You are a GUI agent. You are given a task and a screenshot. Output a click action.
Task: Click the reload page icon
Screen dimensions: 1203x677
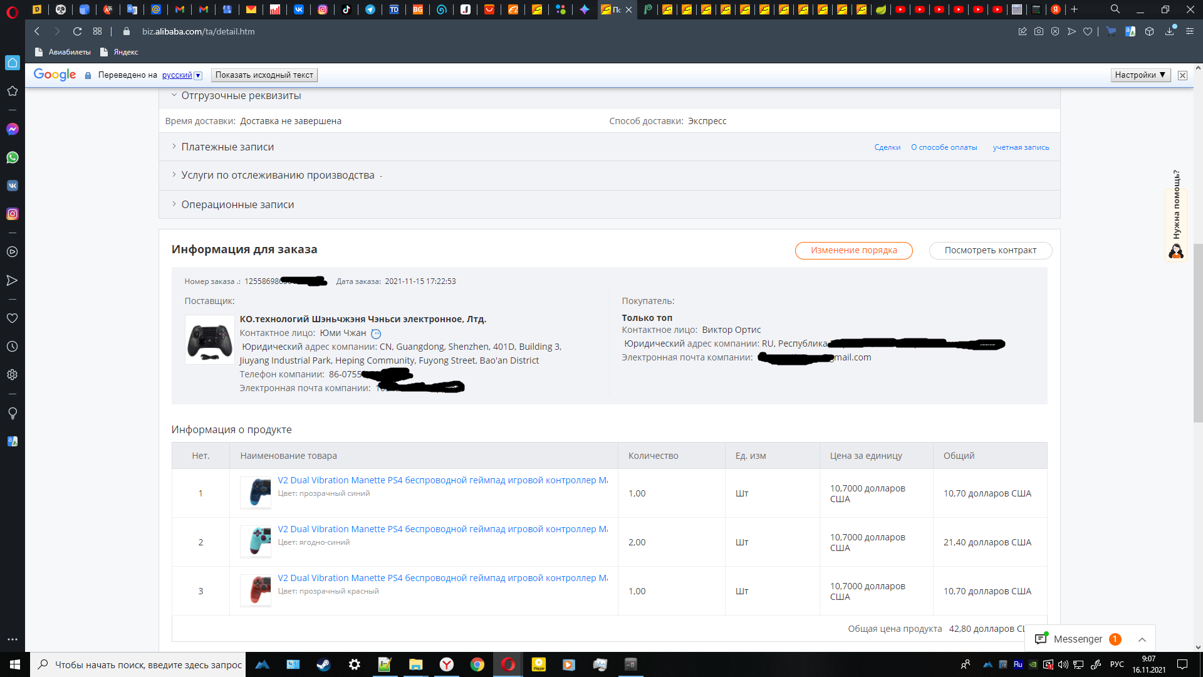[77, 31]
